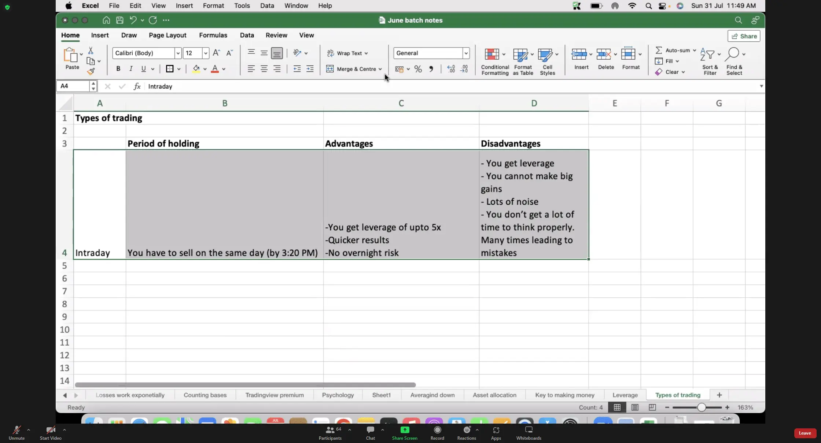Image resolution: width=821 pixels, height=443 pixels.
Task: Click the Increase Indent icon
Action: pos(310,69)
